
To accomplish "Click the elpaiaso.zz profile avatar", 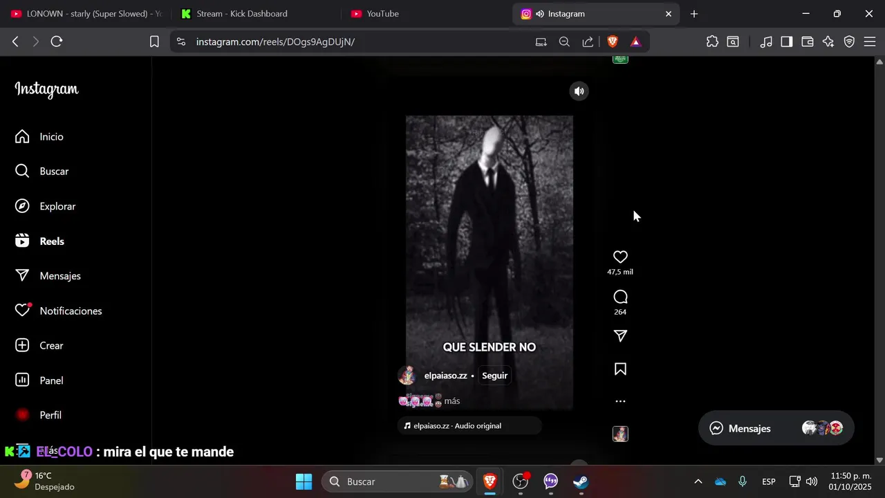I will 407,376.
